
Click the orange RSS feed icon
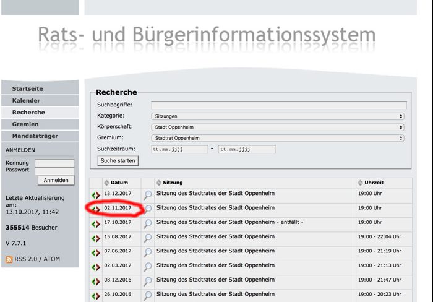pos(9,259)
